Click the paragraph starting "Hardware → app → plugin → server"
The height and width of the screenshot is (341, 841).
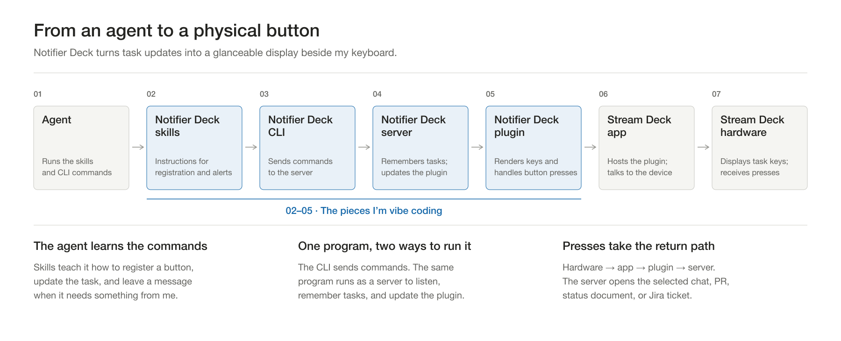coord(646,281)
